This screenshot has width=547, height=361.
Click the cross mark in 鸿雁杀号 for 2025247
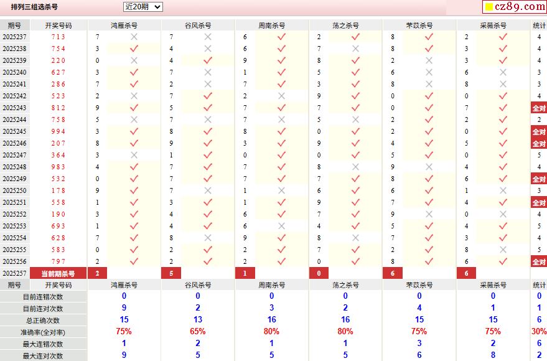(134, 155)
